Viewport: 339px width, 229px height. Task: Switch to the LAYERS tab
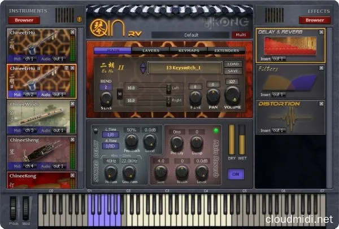pos(151,51)
